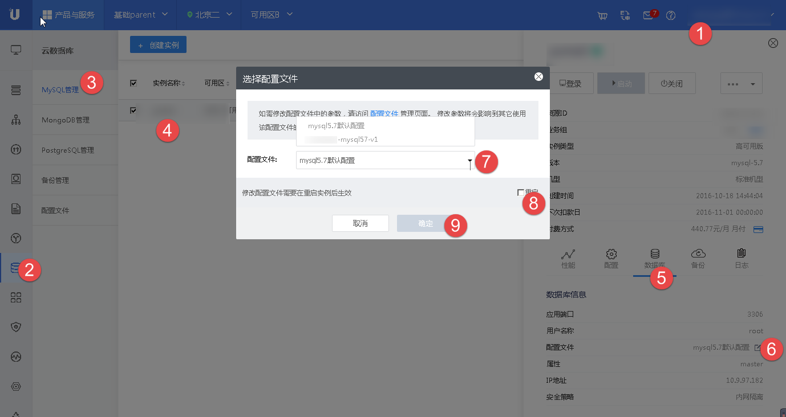Click the credit card icon by 付费方式
This screenshot has width=786, height=417.
tap(758, 229)
